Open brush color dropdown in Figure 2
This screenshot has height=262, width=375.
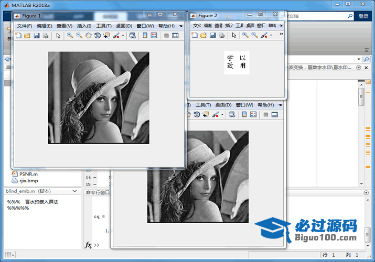pyautogui.click(x=271, y=35)
